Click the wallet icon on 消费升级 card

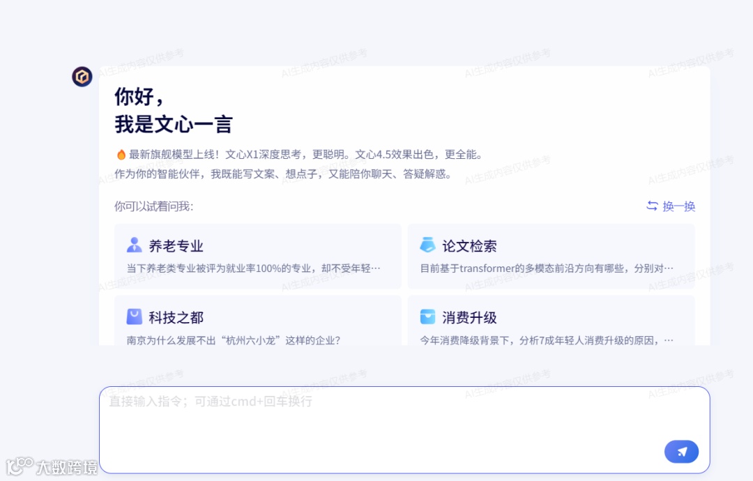coord(427,316)
